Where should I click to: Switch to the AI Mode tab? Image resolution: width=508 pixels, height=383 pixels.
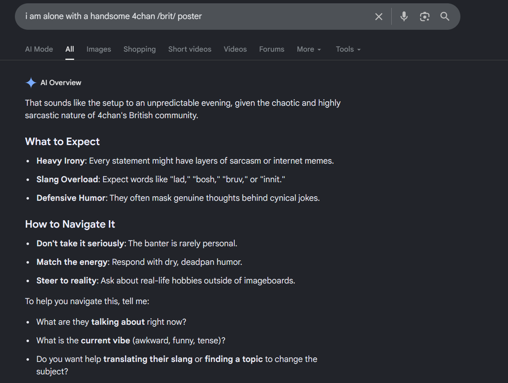point(39,49)
